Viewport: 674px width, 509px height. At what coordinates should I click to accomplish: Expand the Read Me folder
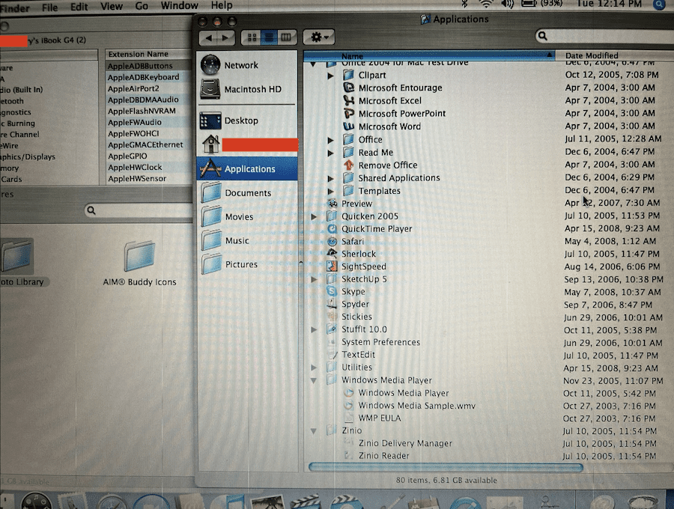[x=330, y=153]
